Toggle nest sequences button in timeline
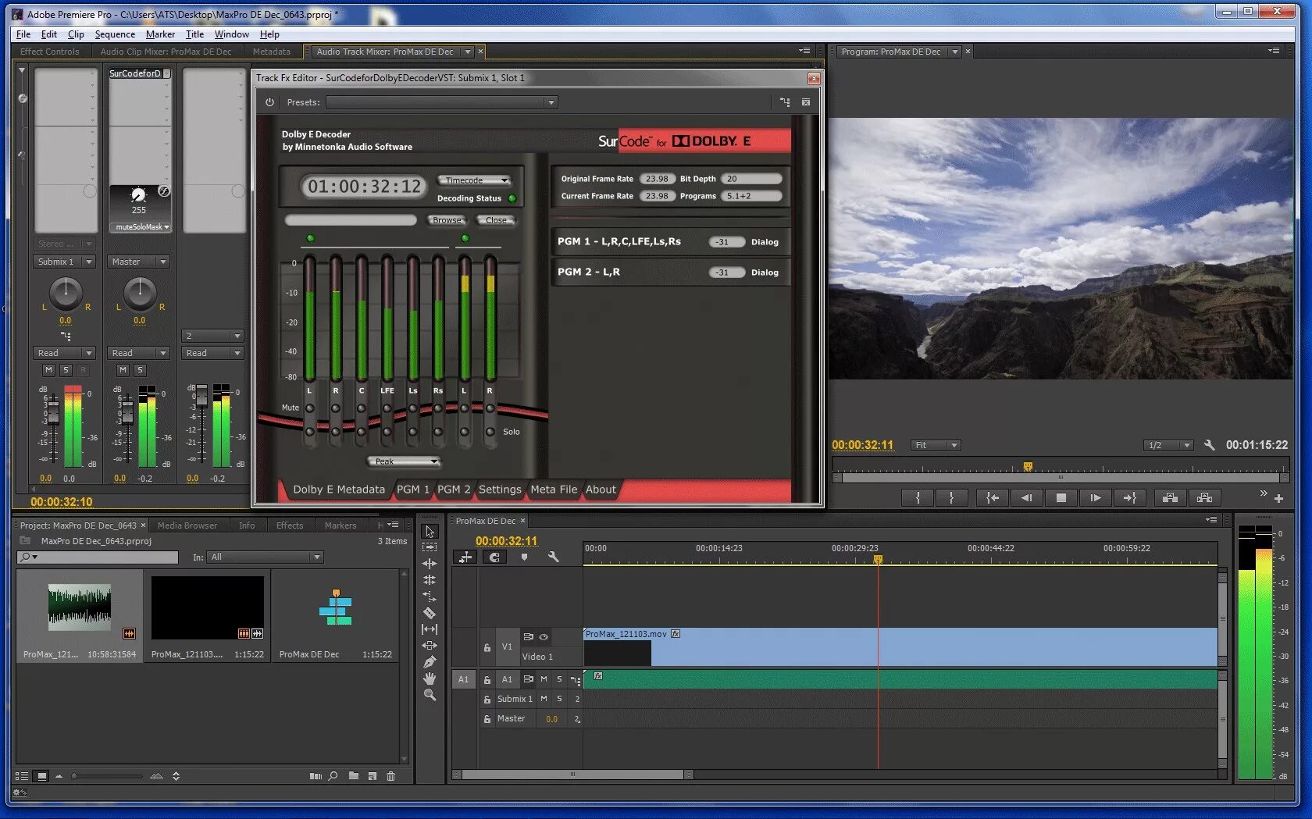Screen dimensions: 1312x819 [x=465, y=557]
